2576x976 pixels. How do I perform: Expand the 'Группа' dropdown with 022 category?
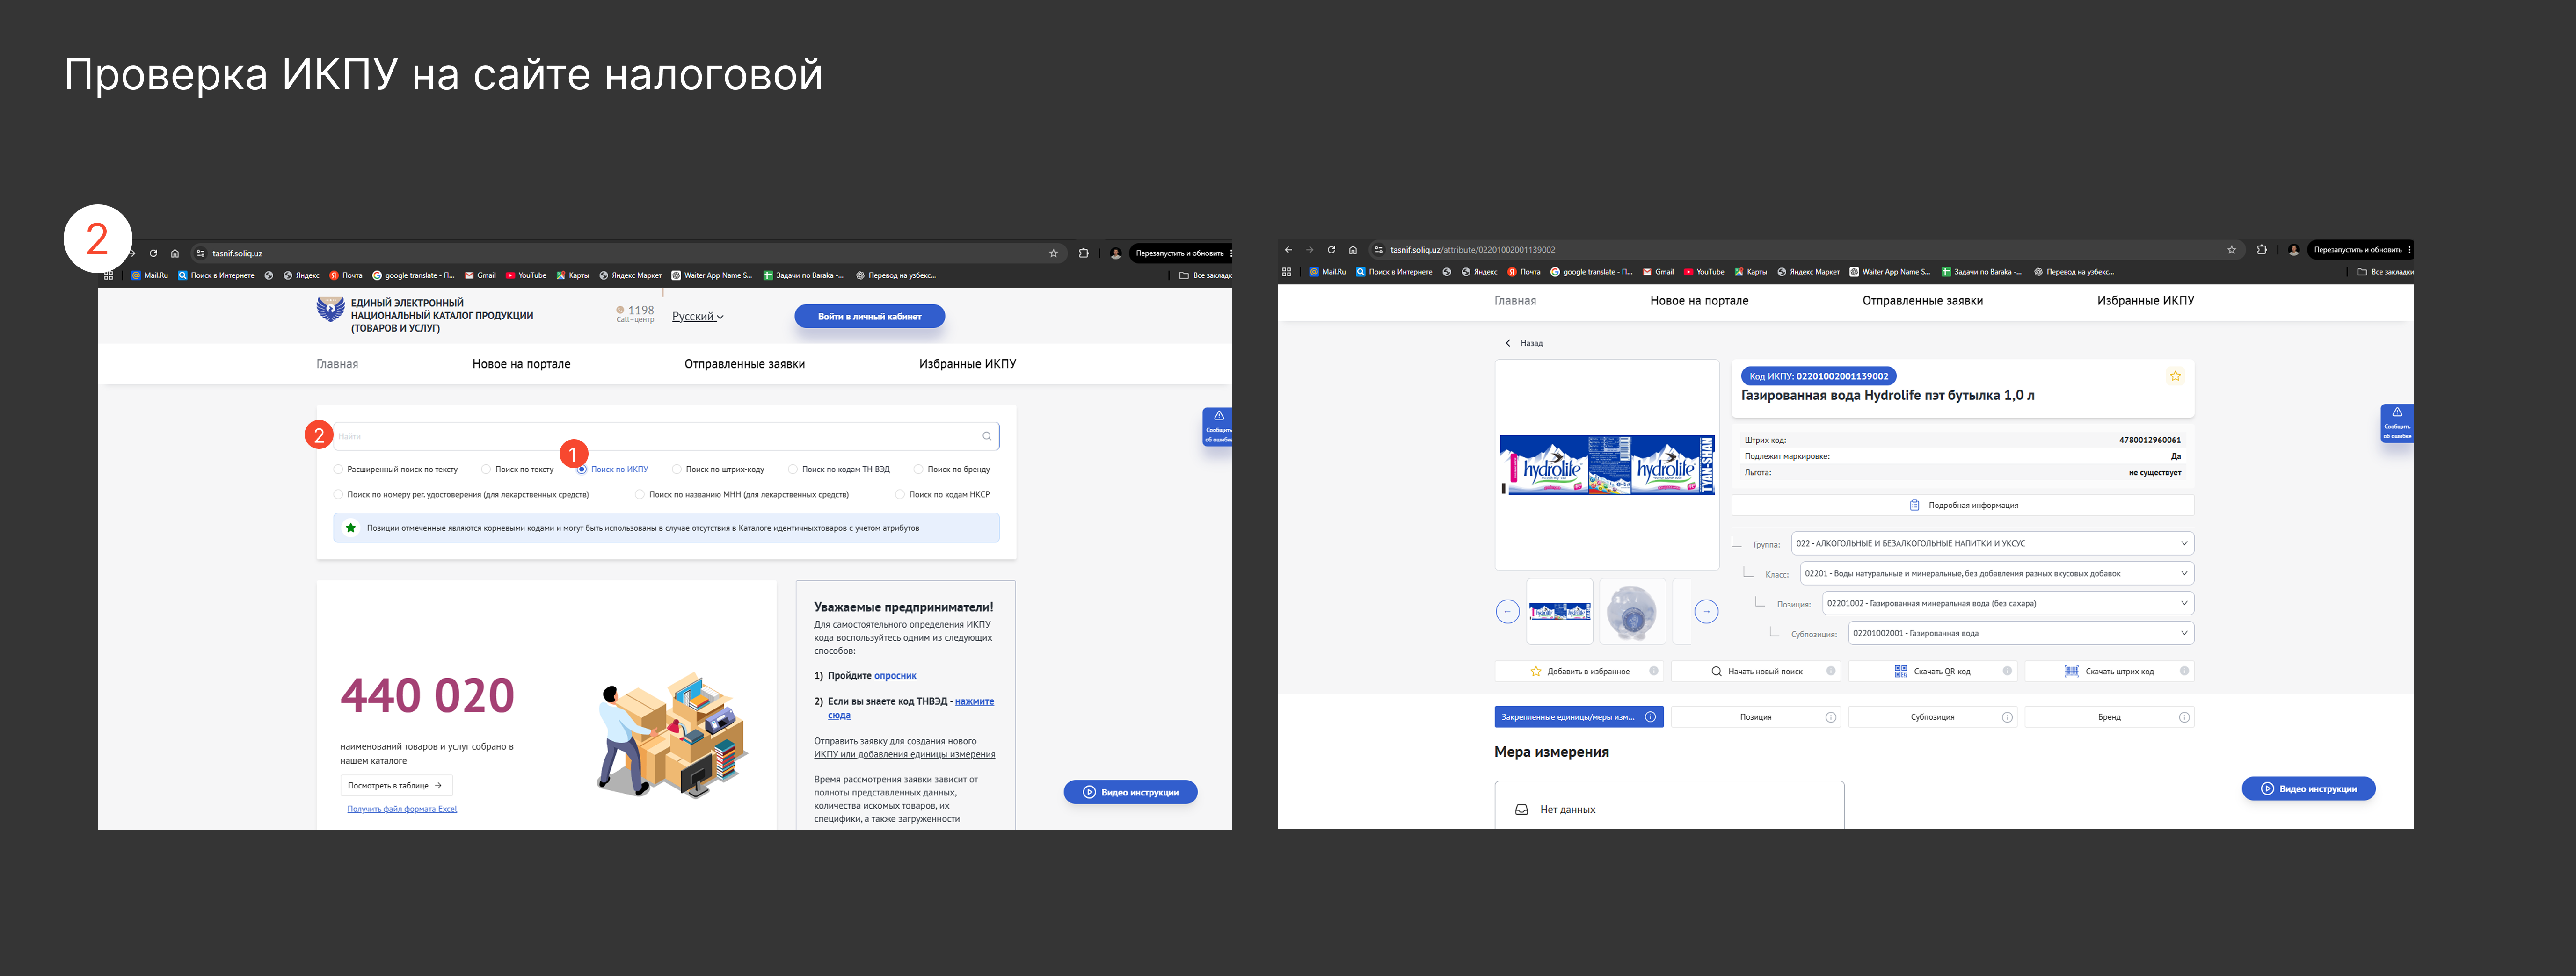click(1992, 543)
